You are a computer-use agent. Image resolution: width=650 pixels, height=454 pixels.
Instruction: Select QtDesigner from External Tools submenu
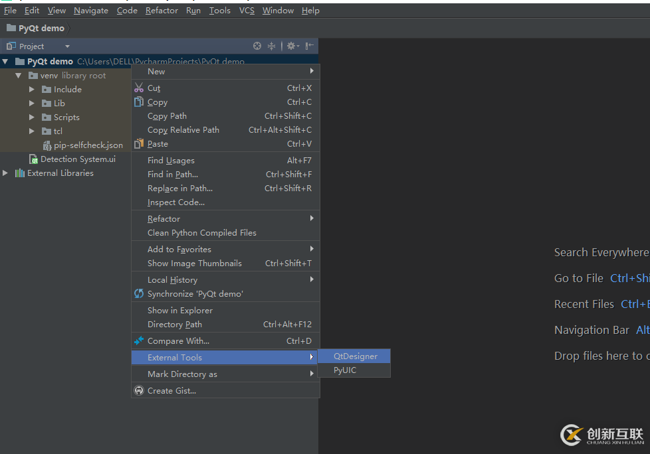coord(354,356)
